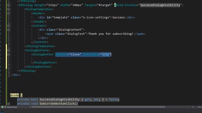202x113 pixels.
Task: Click the green check No issues found icon
Action: (2, 107)
